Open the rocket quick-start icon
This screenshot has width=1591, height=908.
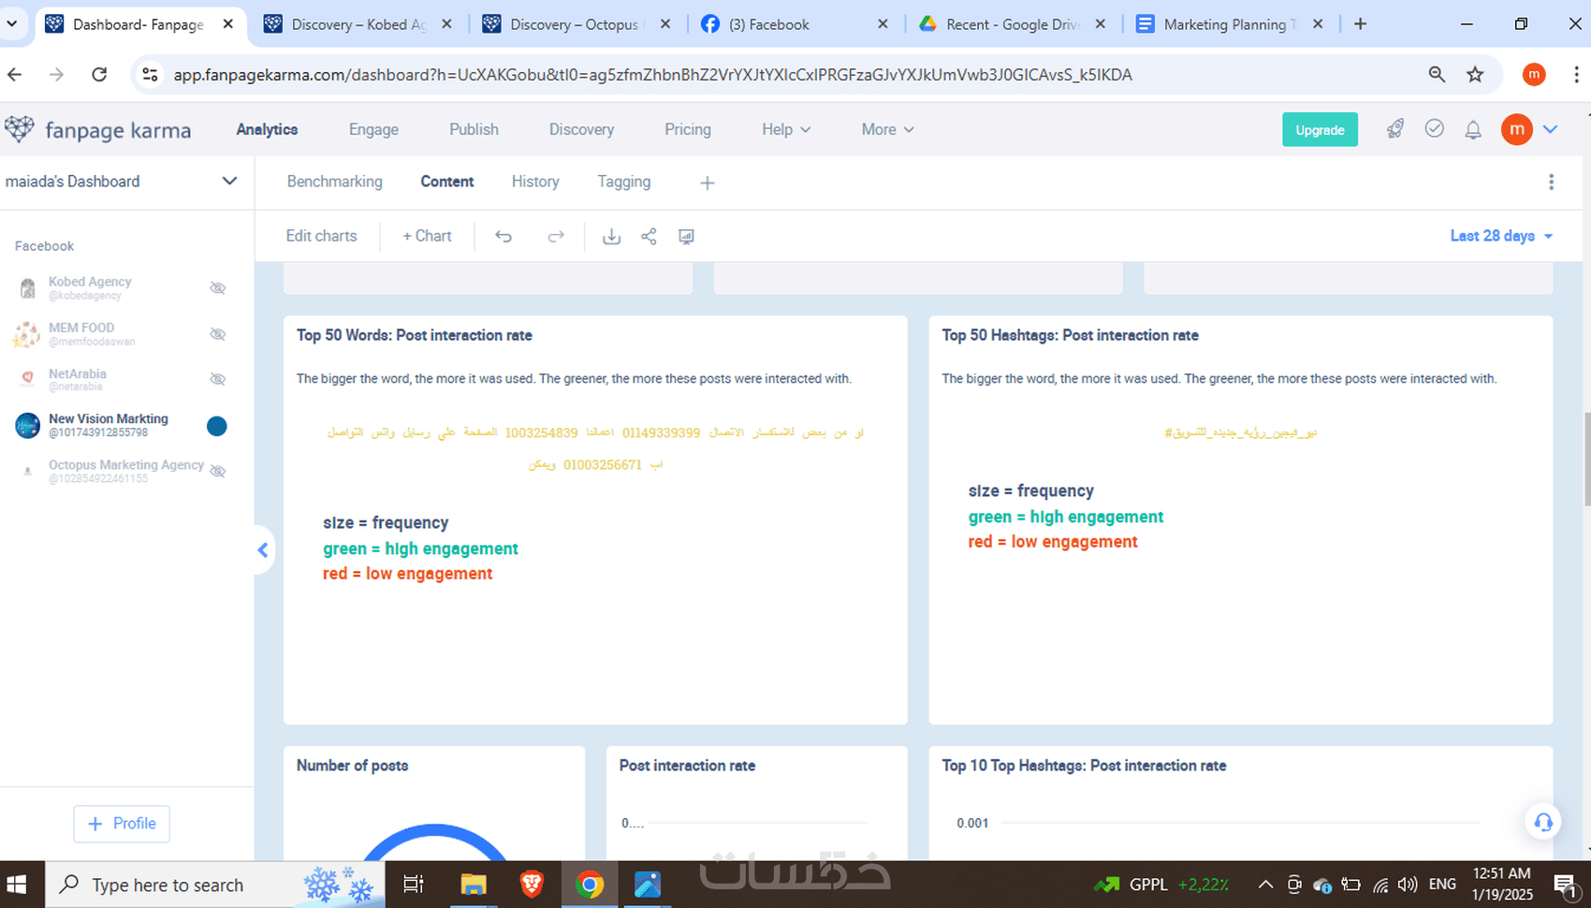coord(1395,129)
